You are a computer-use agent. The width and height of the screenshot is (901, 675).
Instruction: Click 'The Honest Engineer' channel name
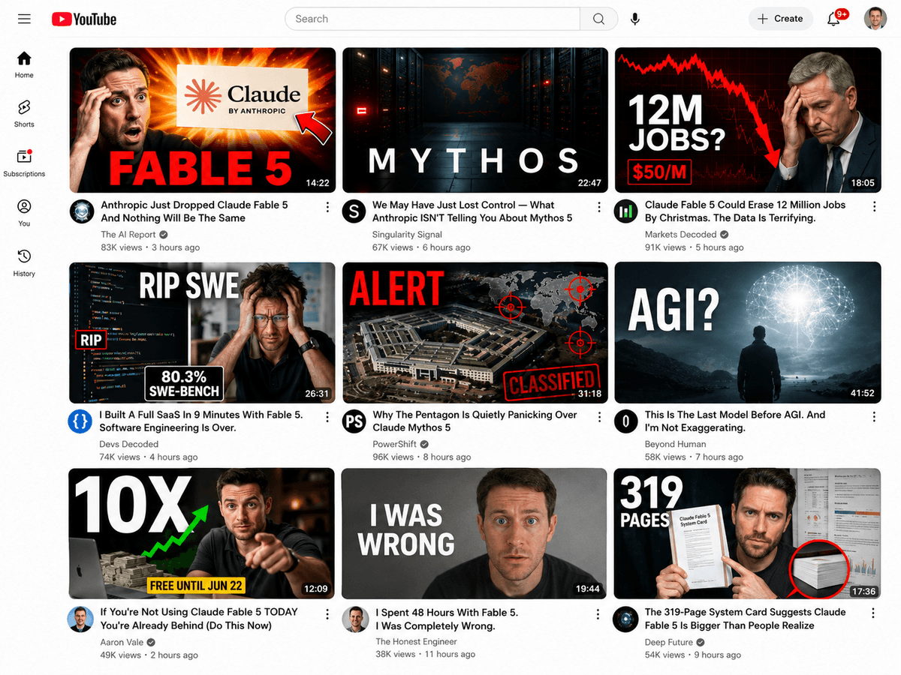(x=416, y=642)
